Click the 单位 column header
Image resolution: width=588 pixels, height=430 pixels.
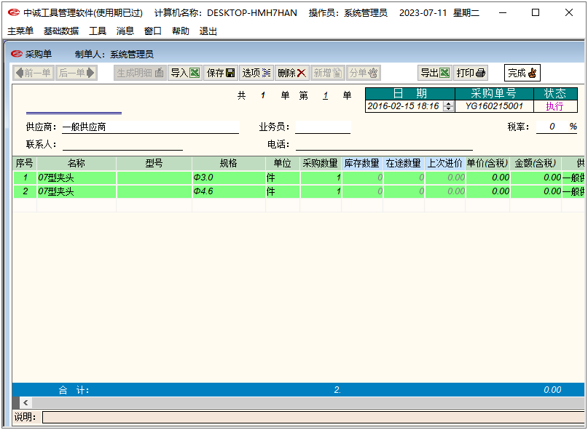pyautogui.click(x=283, y=163)
